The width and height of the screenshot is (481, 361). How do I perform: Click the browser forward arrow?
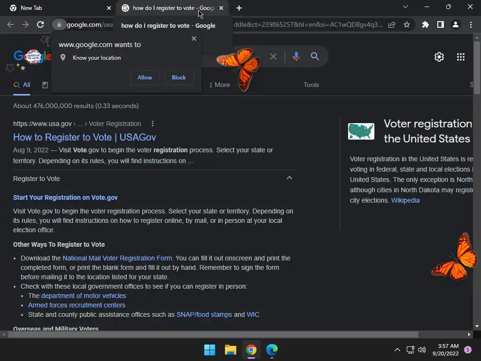(25, 24)
